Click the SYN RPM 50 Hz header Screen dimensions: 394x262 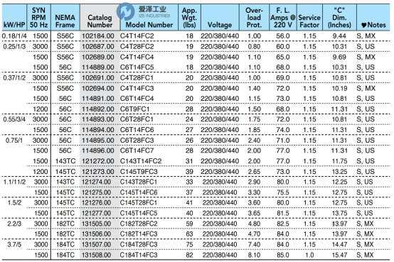tap(38, 18)
